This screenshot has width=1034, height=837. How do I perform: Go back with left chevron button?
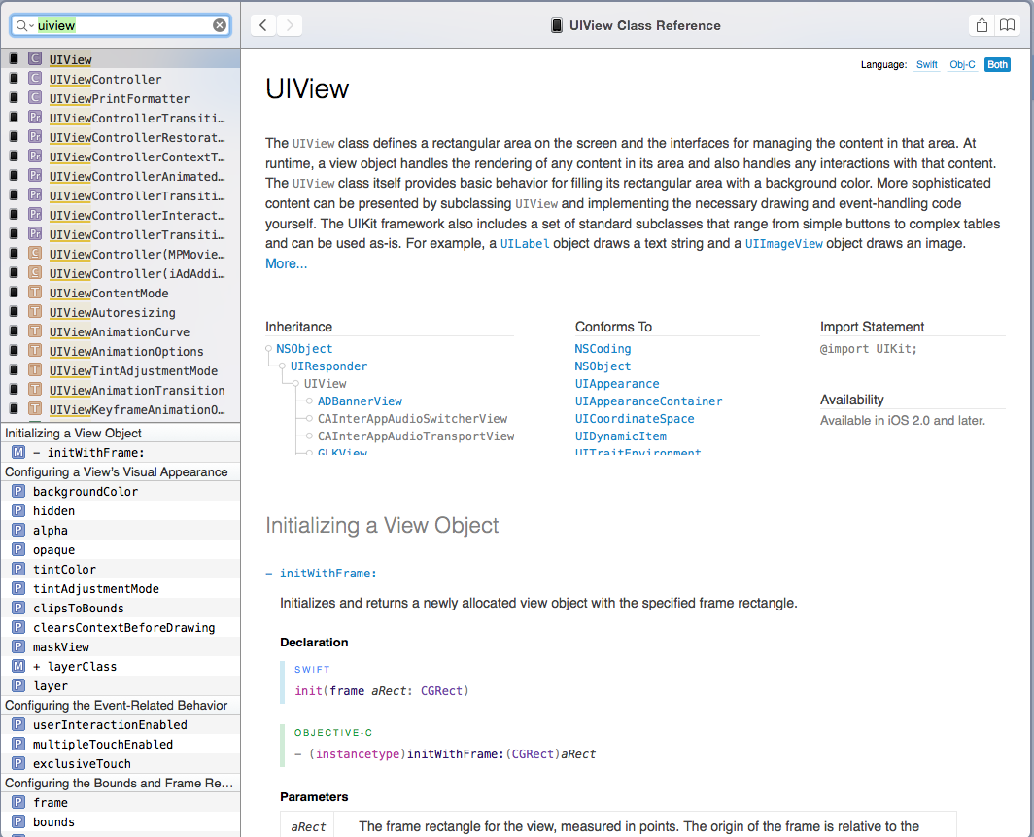[263, 25]
